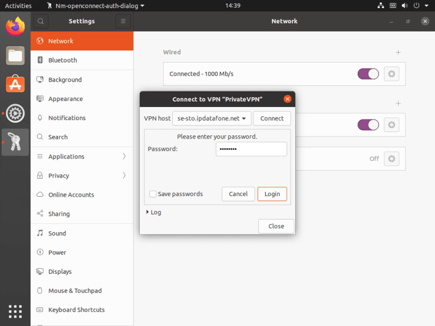The image size is (435, 326).
Task: Click the Settings search icon
Action: click(x=41, y=21)
